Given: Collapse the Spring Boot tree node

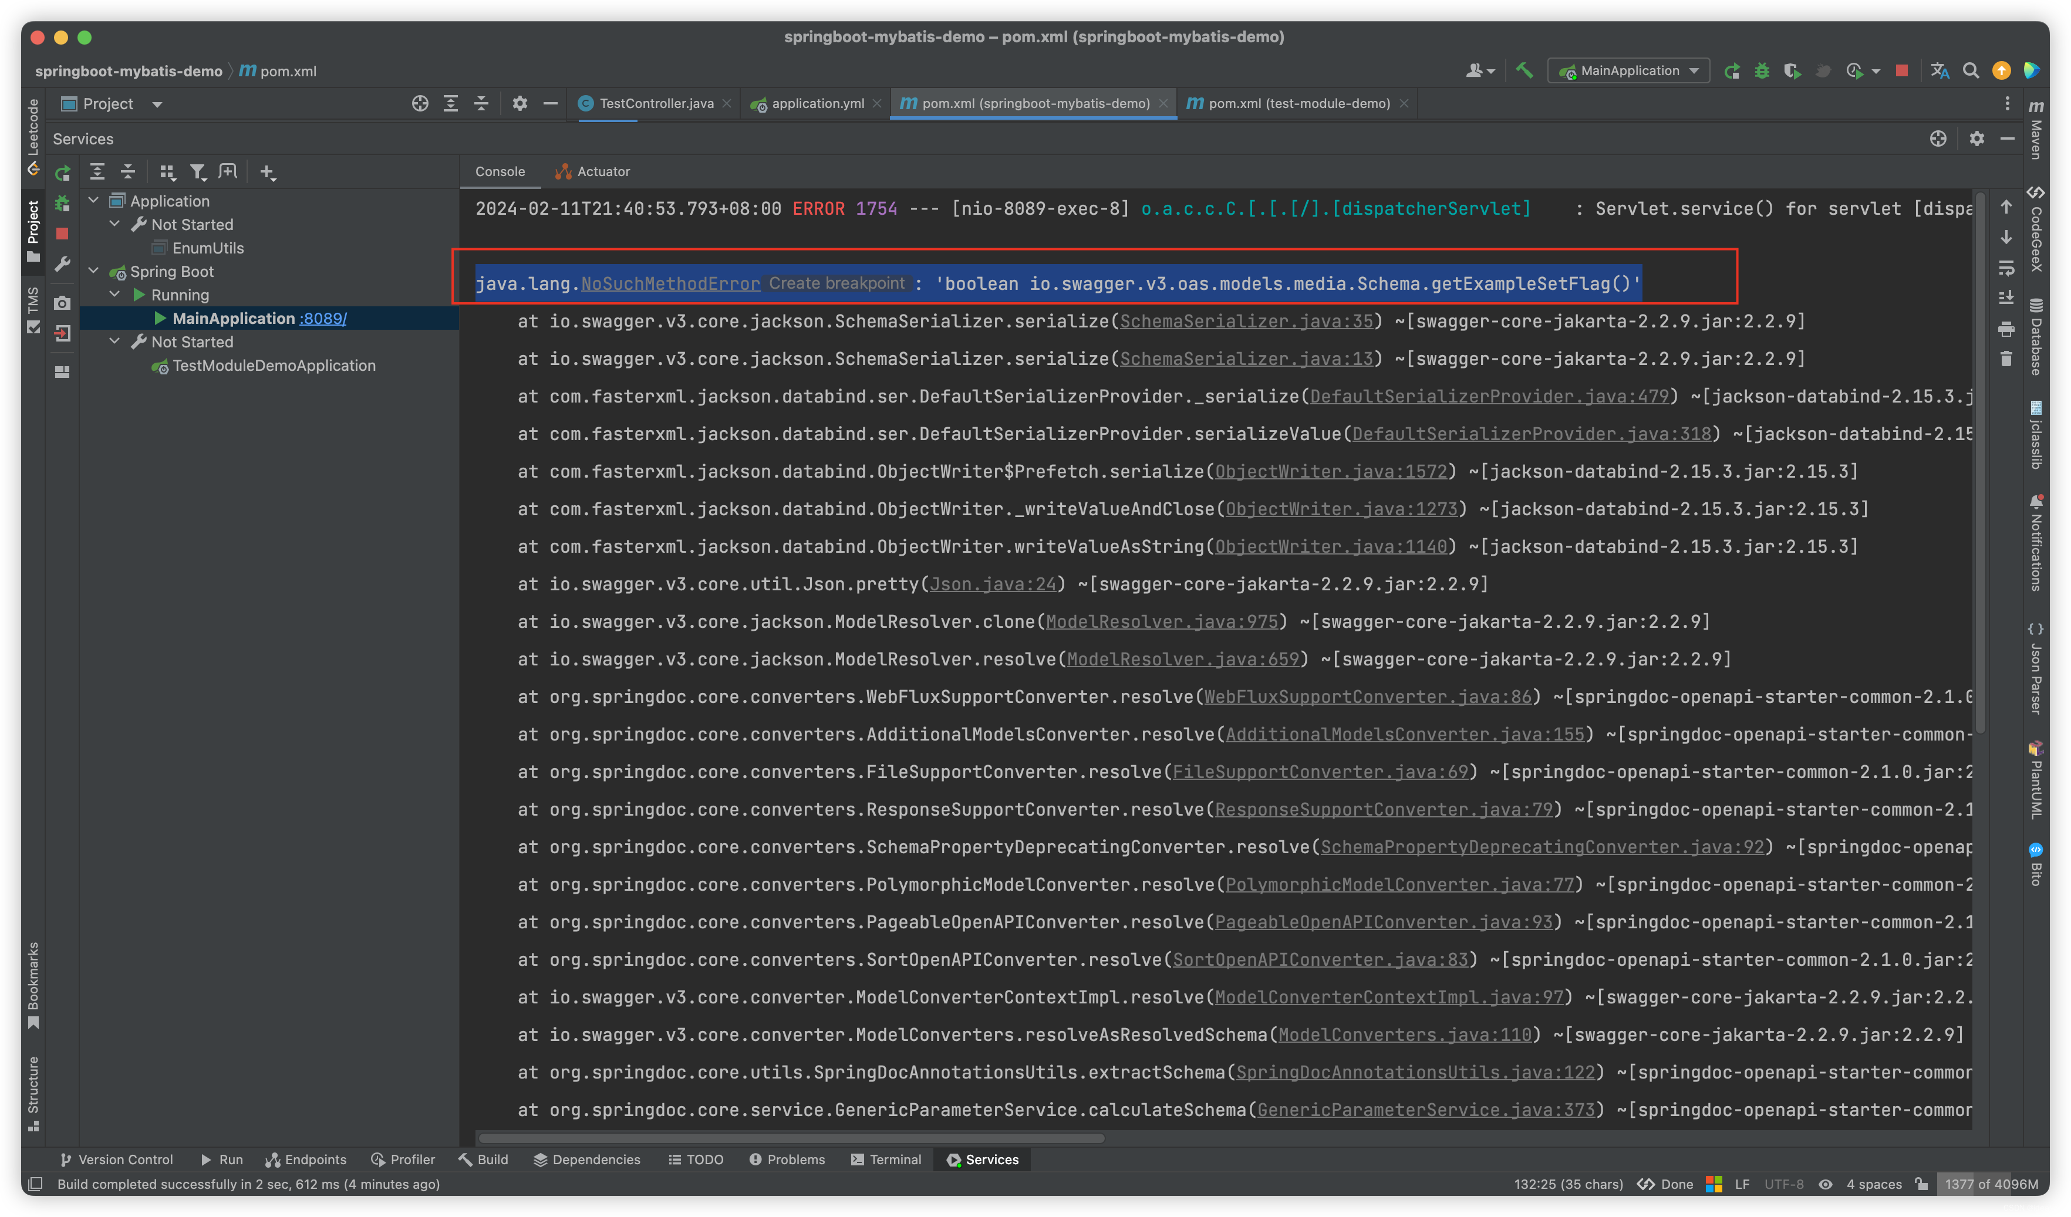Looking at the screenshot, I should [x=94, y=271].
